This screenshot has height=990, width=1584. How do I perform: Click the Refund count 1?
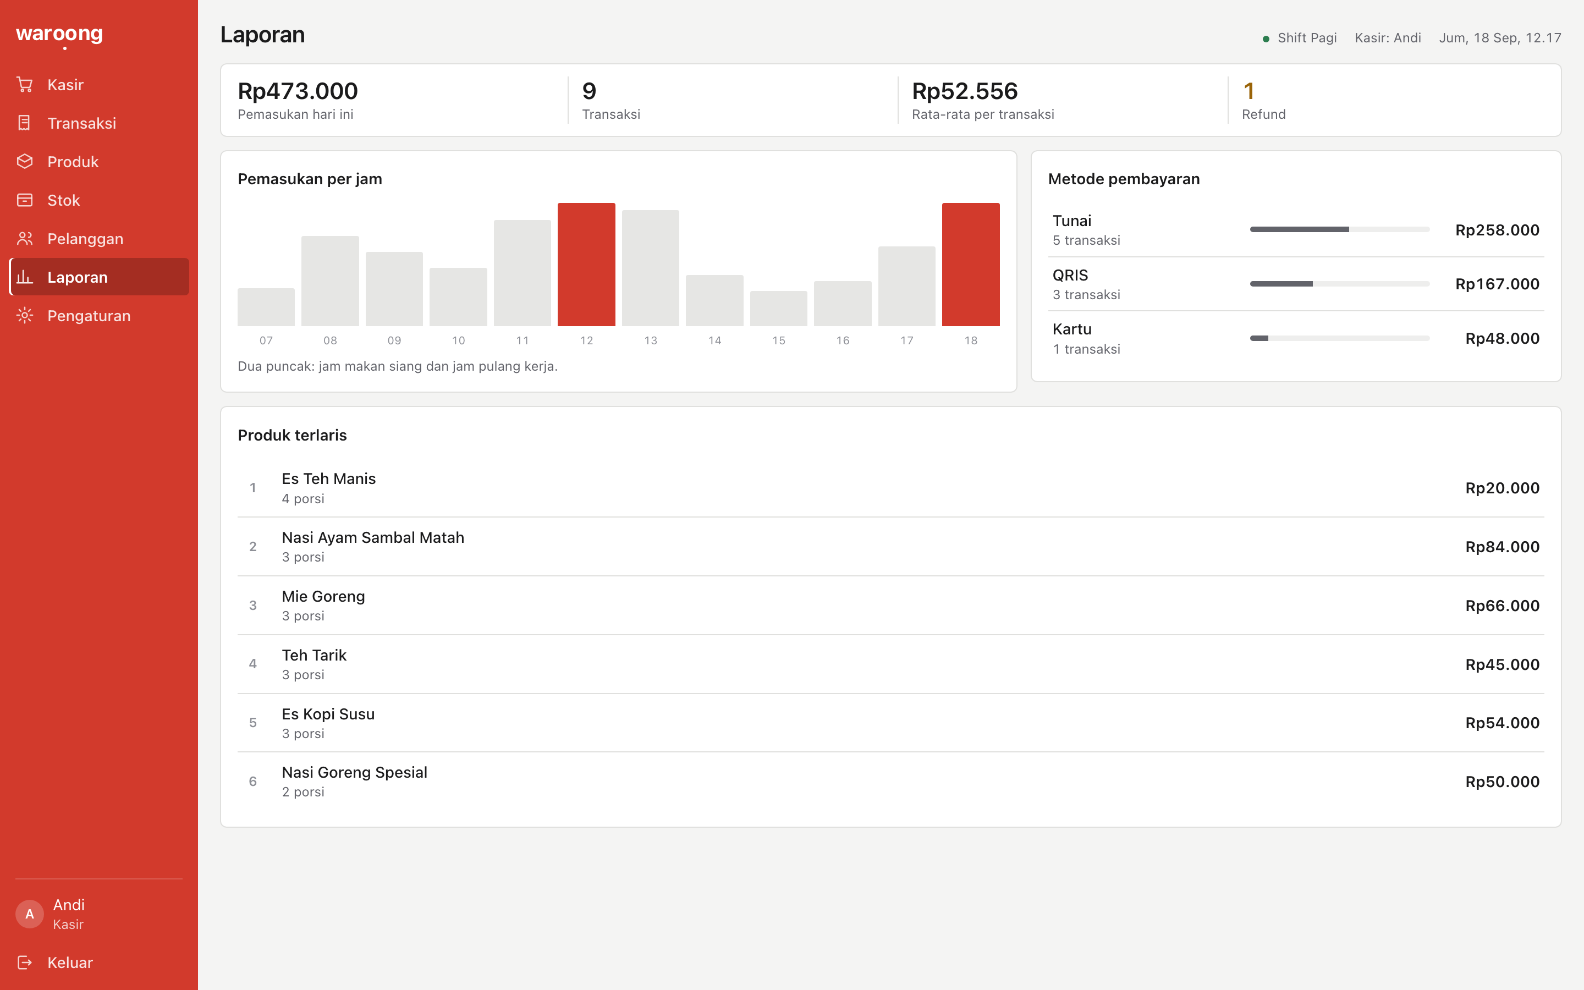[x=1248, y=91]
